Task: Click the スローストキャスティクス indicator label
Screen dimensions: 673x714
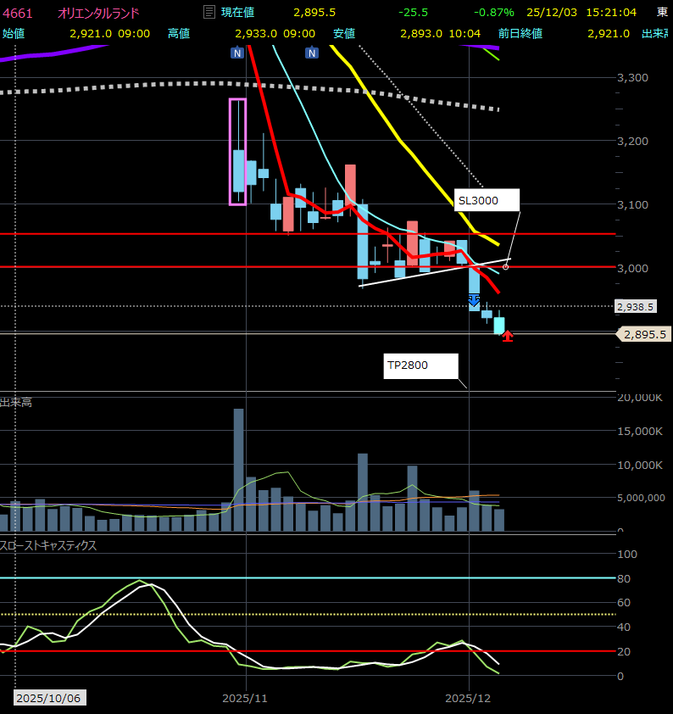Action: 48,545
